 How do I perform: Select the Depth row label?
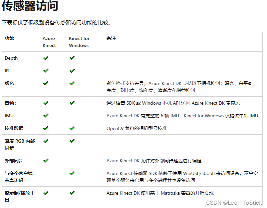pos(11,58)
